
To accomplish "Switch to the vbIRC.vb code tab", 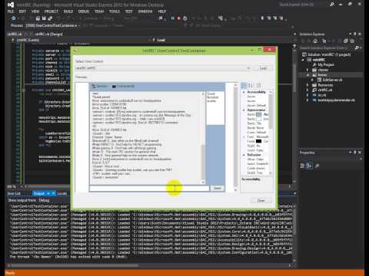I will (15, 34).
